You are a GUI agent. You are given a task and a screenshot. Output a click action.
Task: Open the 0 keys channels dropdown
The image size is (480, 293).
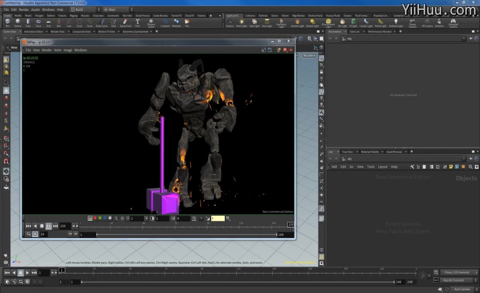click(x=459, y=272)
